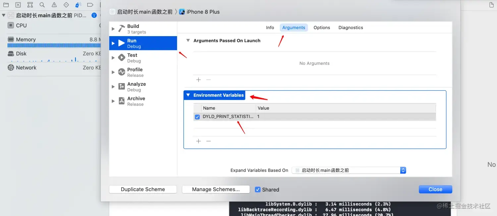
Task: Select the Network gauge globe icon
Action: click(x=11, y=68)
